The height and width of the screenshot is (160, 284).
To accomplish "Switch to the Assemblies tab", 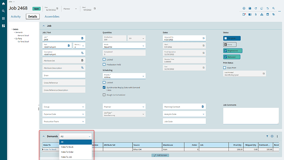I will [52, 16].
